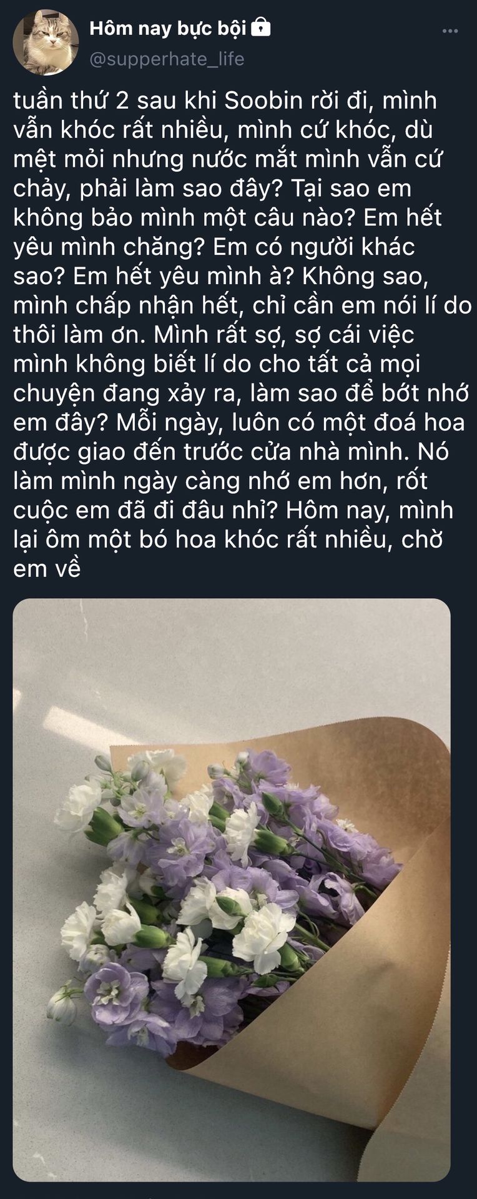Tap the last line 'em về' of the tweet

pyautogui.click(x=47, y=570)
